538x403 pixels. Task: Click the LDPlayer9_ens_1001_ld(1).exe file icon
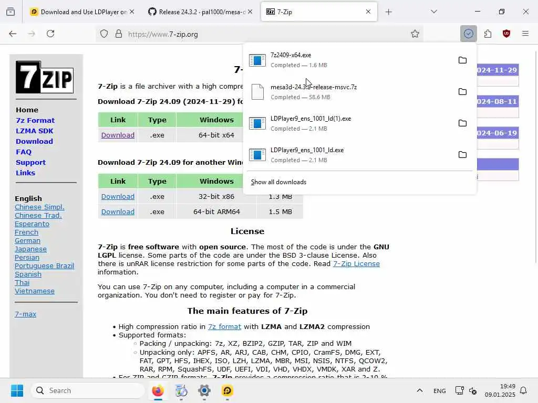tap(257, 123)
